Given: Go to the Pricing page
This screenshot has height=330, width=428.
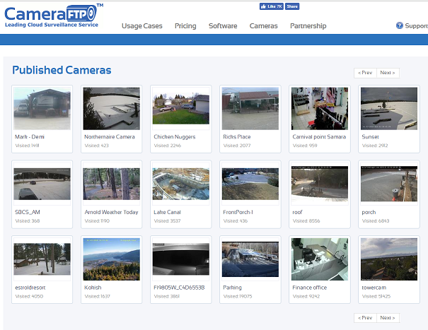Looking at the screenshot, I should pos(185,26).
